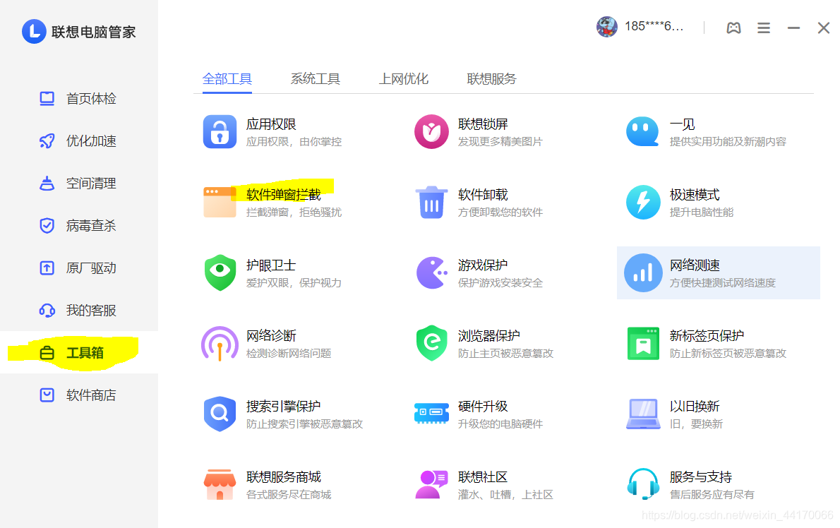Open 搜索引擎保护 magnifier icon
Image resolution: width=840 pixels, height=528 pixels.
[x=220, y=414]
